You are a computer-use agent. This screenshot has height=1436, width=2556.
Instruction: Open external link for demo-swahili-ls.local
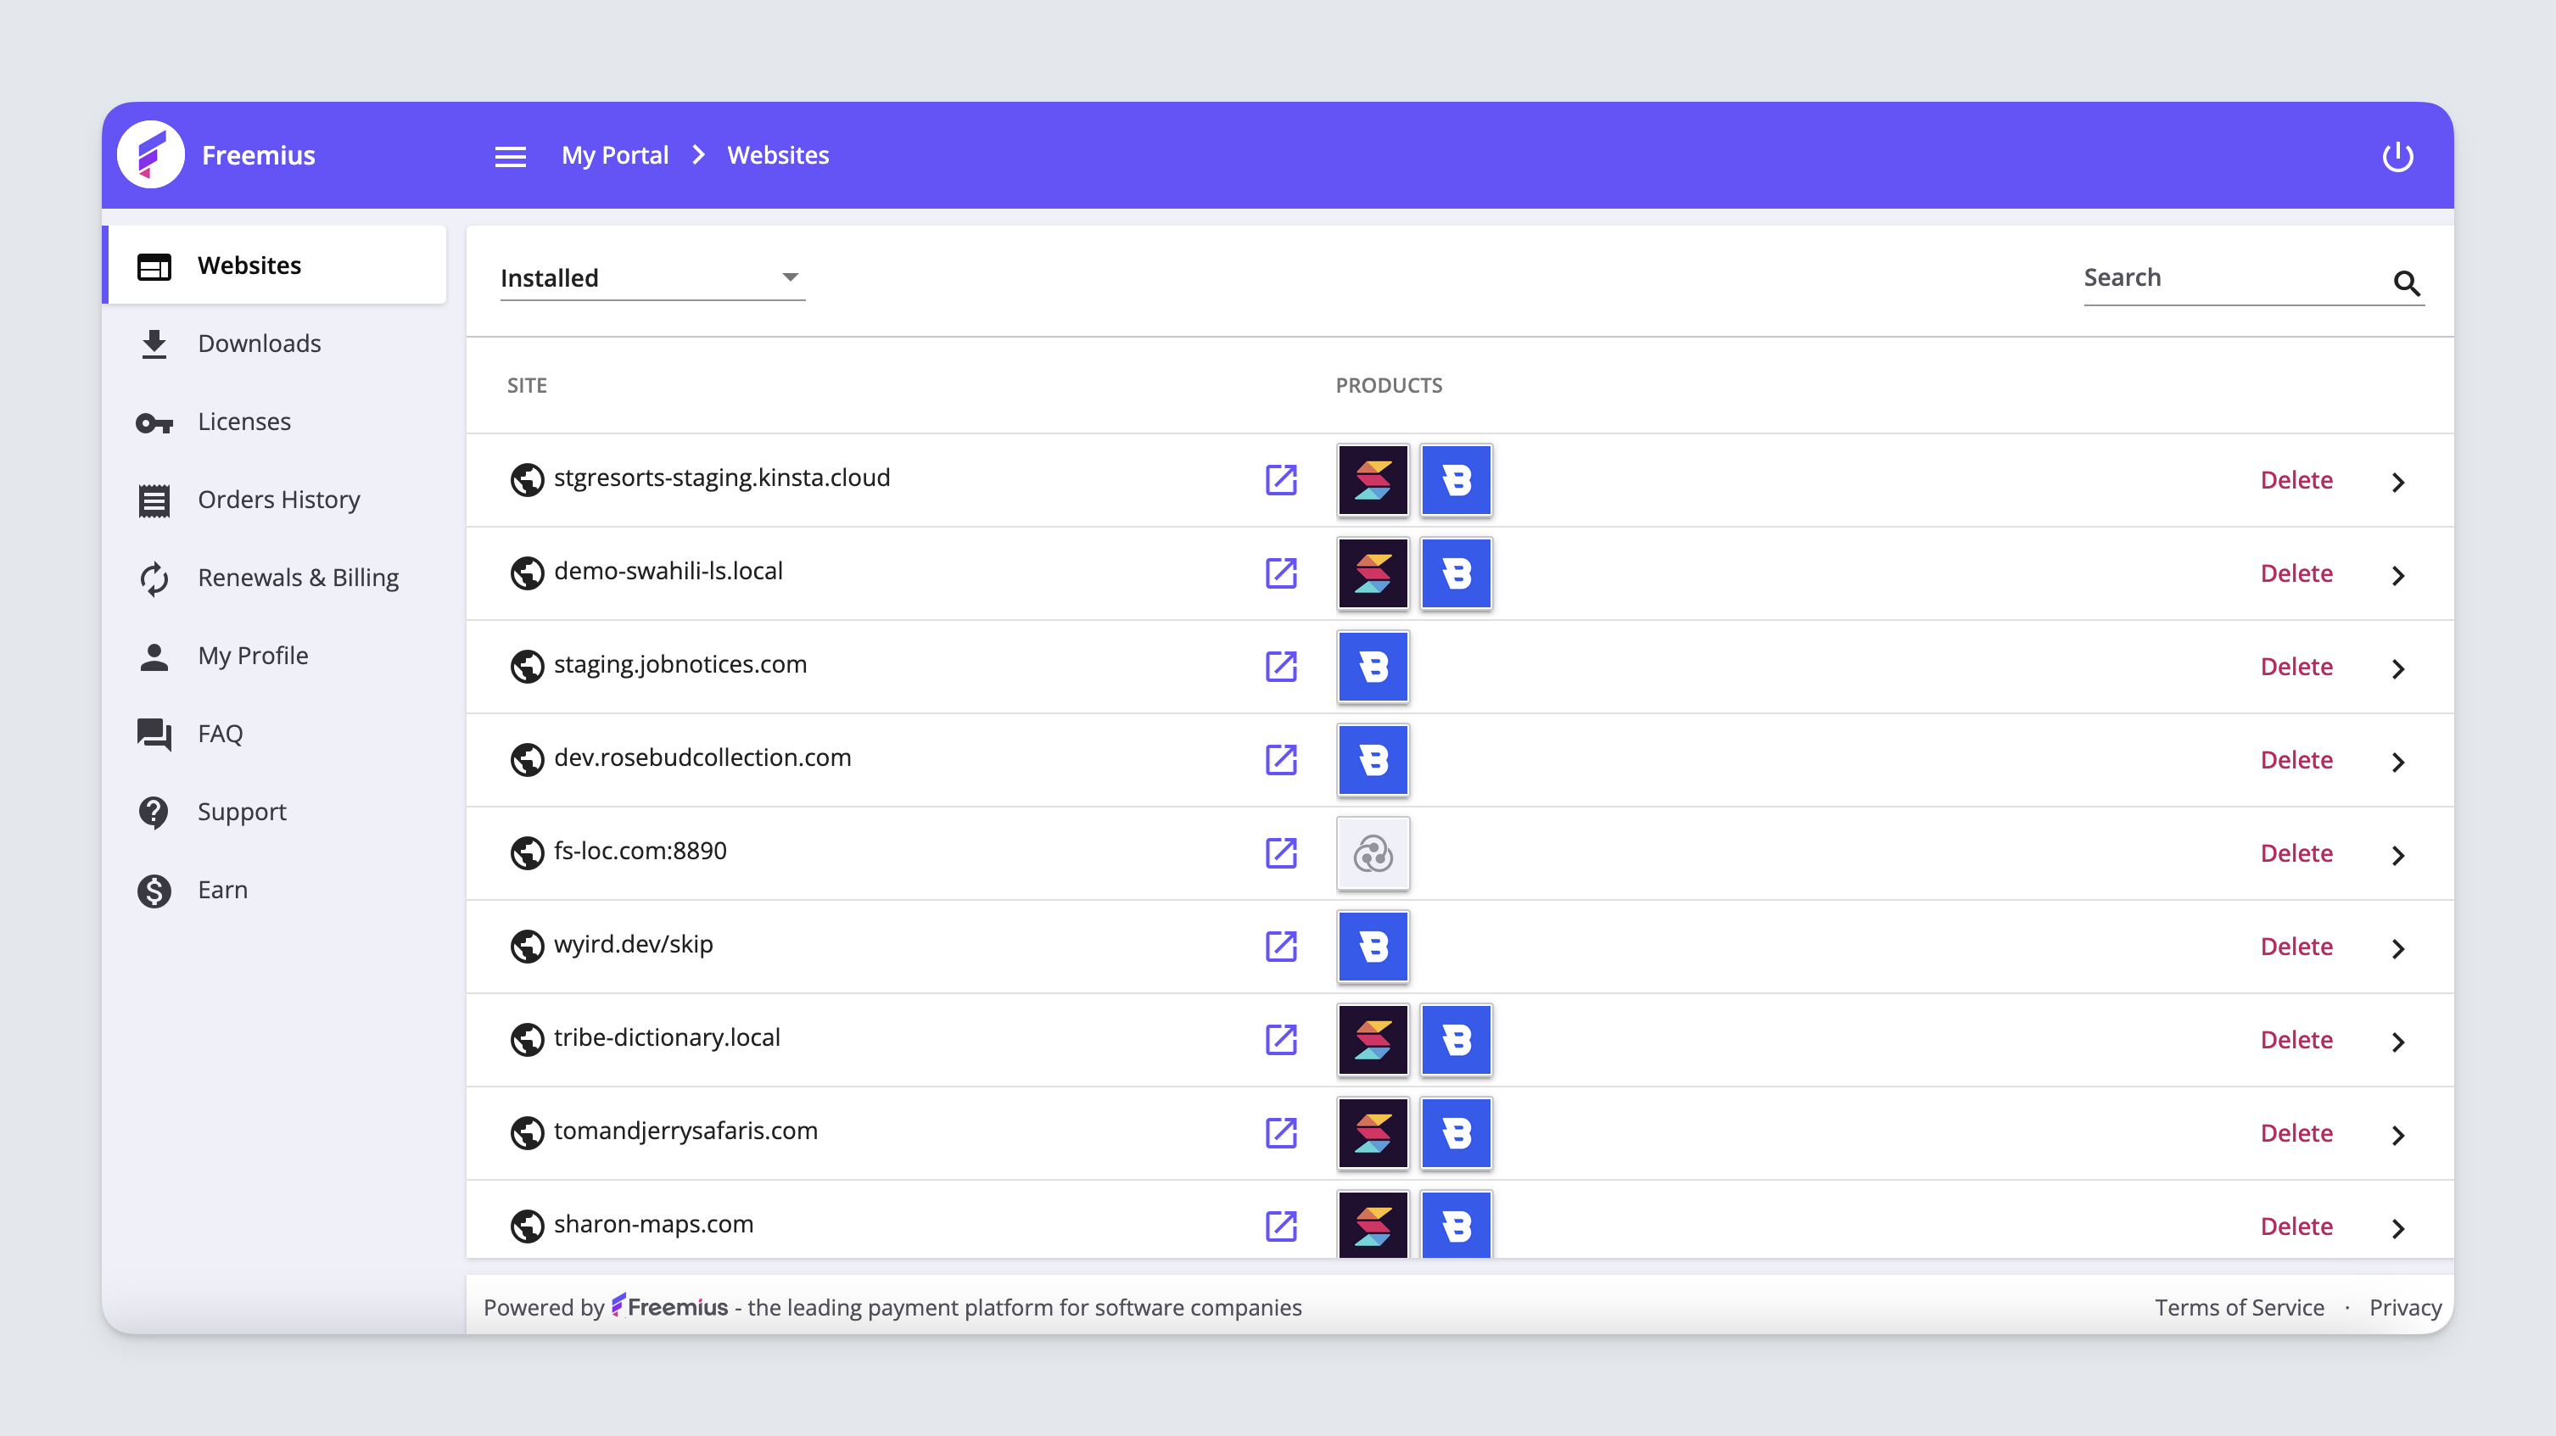pyautogui.click(x=1281, y=573)
